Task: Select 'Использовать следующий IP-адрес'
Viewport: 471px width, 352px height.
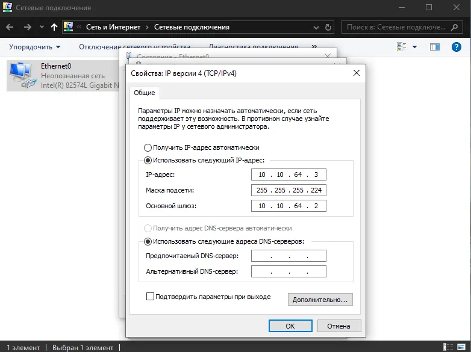Action: tap(204, 160)
